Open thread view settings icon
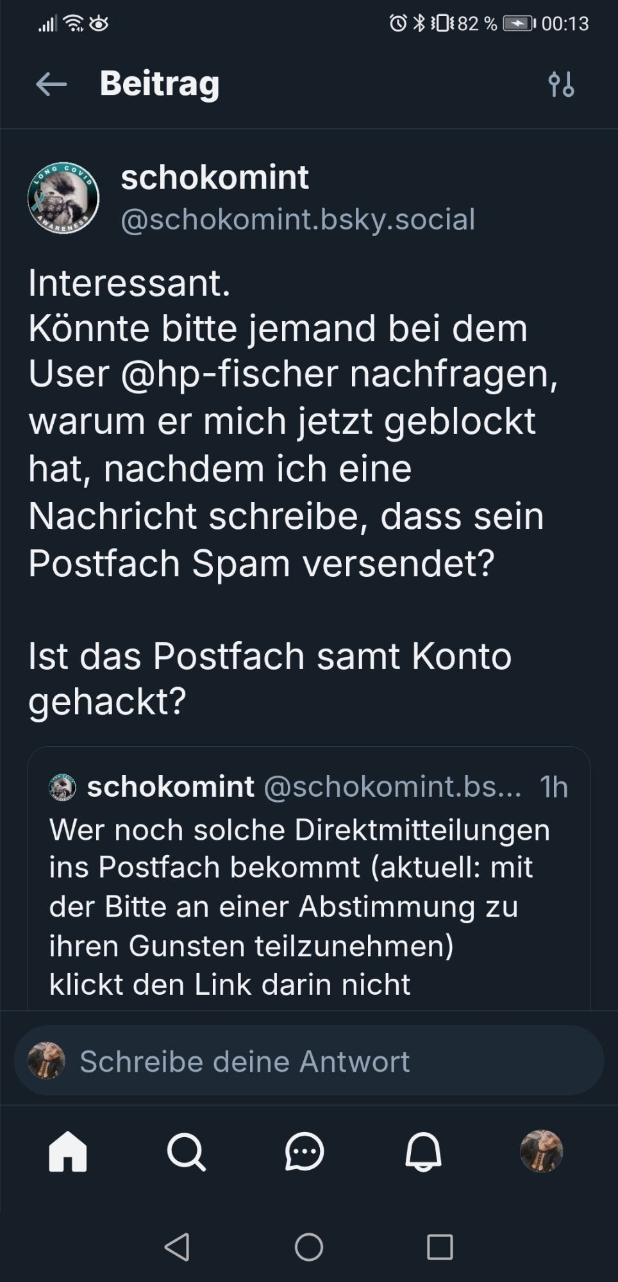The image size is (618, 1282). tap(561, 84)
